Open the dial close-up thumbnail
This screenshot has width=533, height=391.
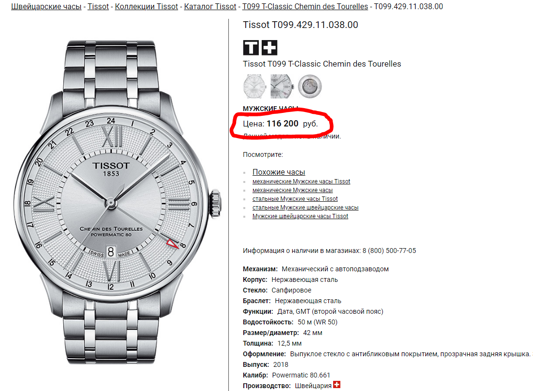281,86
